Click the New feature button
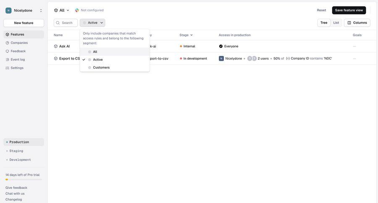Viewport: 378px width, 203px height. click(x=24, y=23)
